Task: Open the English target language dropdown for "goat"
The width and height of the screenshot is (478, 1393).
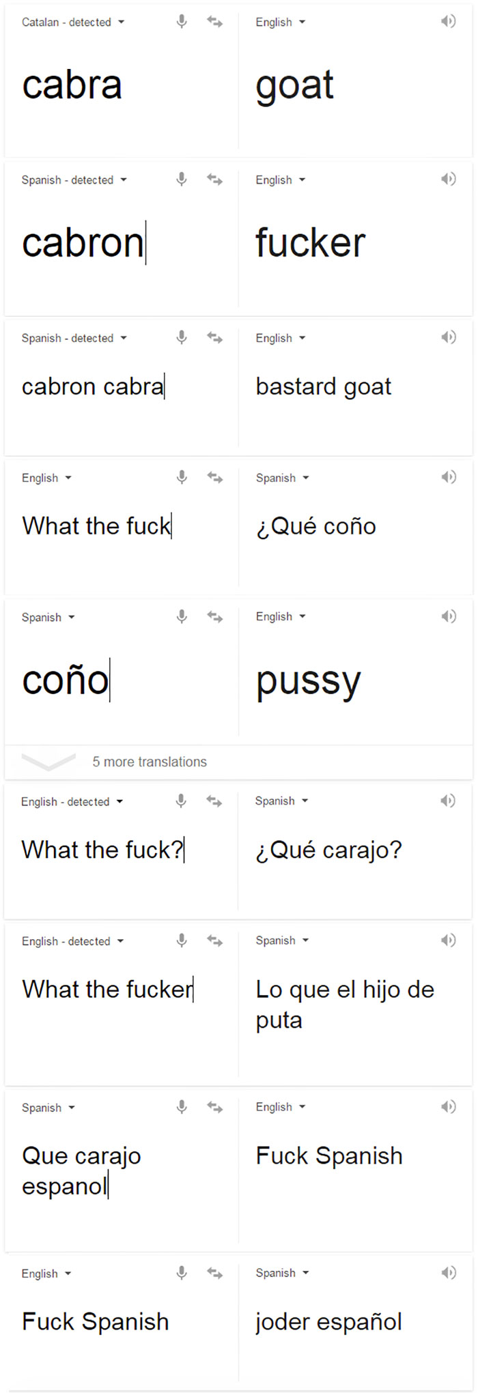Action: click(280, 22)
